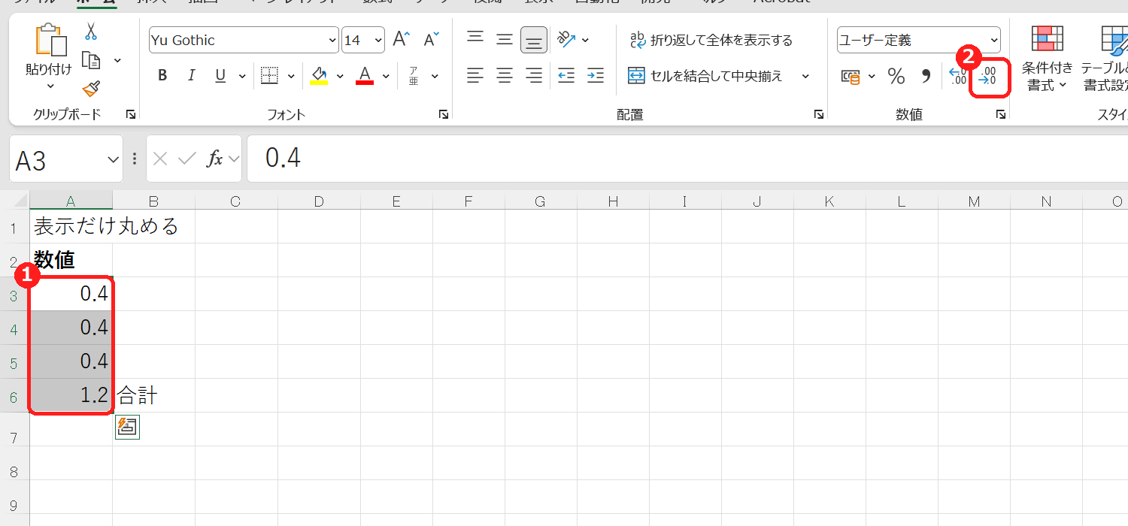The height and width of the screenshot is (526, 1128).
Task: Click the formula bar showing 0.4
Action: click(x=687, y=159)
